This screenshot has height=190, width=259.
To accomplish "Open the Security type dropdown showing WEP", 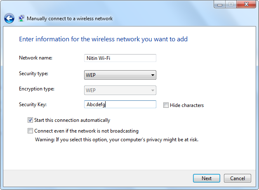I will [120, 75].
